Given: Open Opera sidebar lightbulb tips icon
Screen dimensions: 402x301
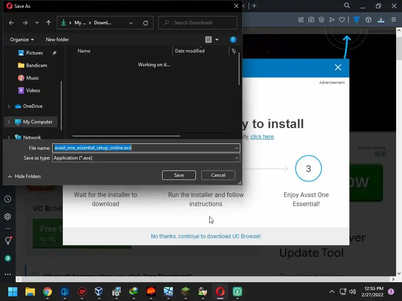Looking at the screenshot, I should [8, 240].
